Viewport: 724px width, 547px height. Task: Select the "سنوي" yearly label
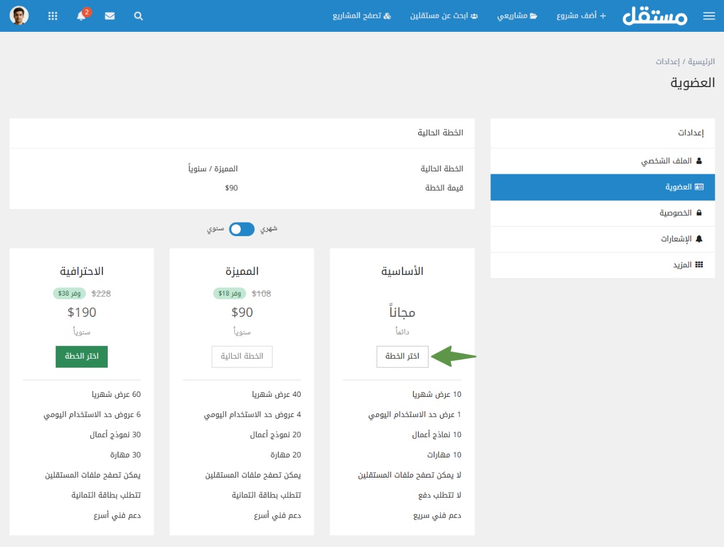[215, 229]
